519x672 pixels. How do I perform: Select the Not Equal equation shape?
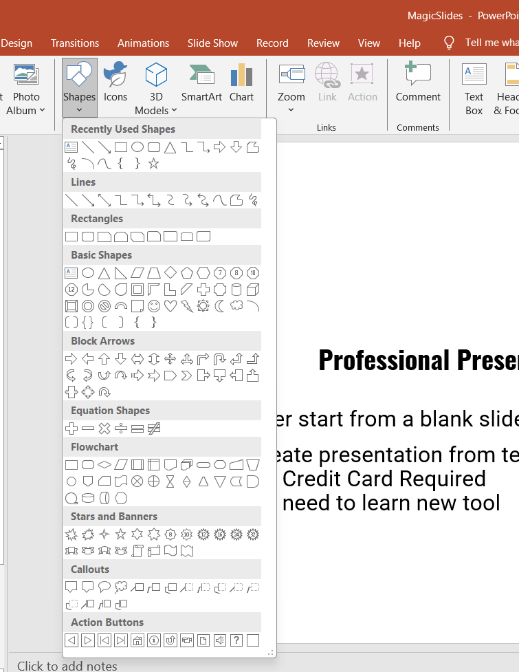click(154, 428)
